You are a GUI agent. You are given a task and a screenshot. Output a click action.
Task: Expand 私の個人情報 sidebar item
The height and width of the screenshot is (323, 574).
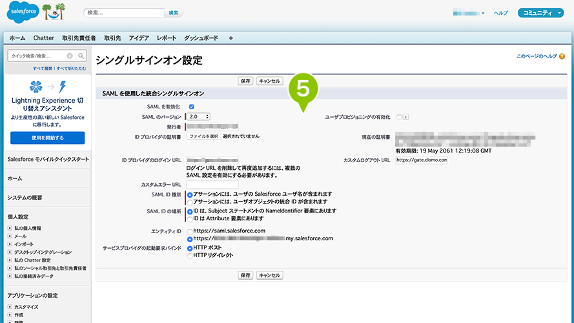point(10,228)
